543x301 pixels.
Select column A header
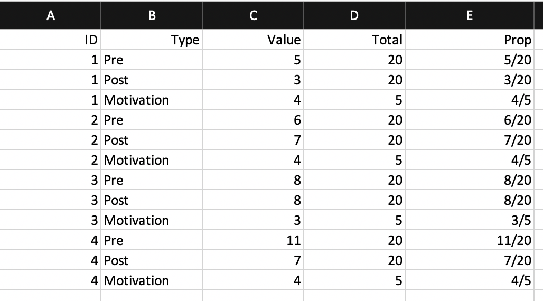(x=50, y=16)
